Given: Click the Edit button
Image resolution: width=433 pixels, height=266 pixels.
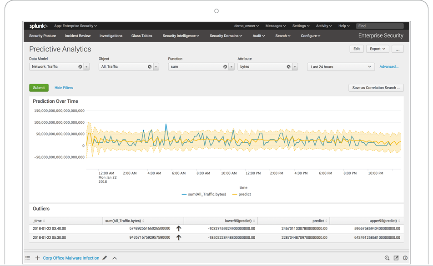Looking at the screenshot, I should 357,49.
